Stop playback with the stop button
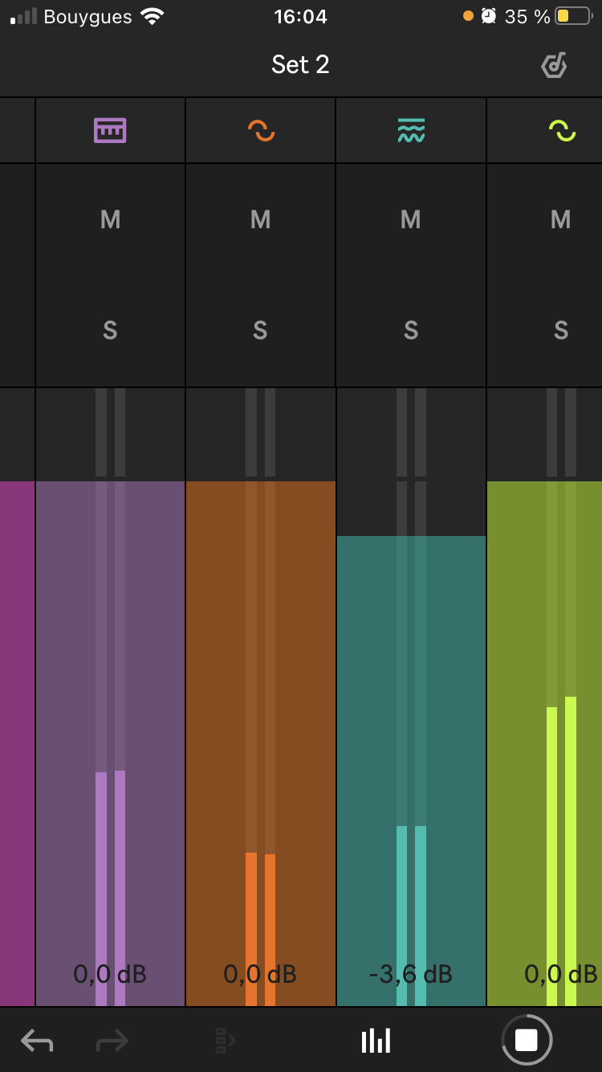Screen dimensions: 602x1072 [527, 1040]
